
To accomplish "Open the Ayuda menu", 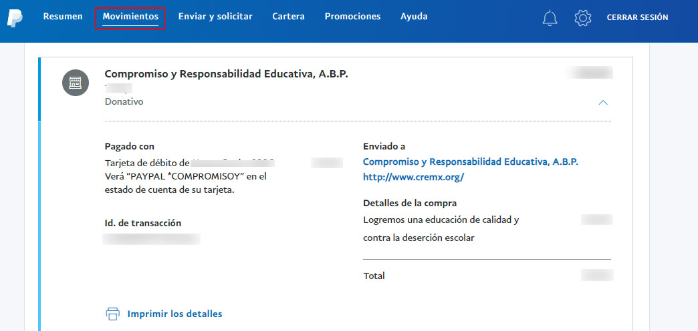I will (414, 17).
